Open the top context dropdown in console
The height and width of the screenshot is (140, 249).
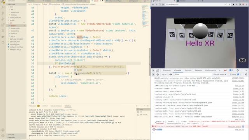point(164,74)
